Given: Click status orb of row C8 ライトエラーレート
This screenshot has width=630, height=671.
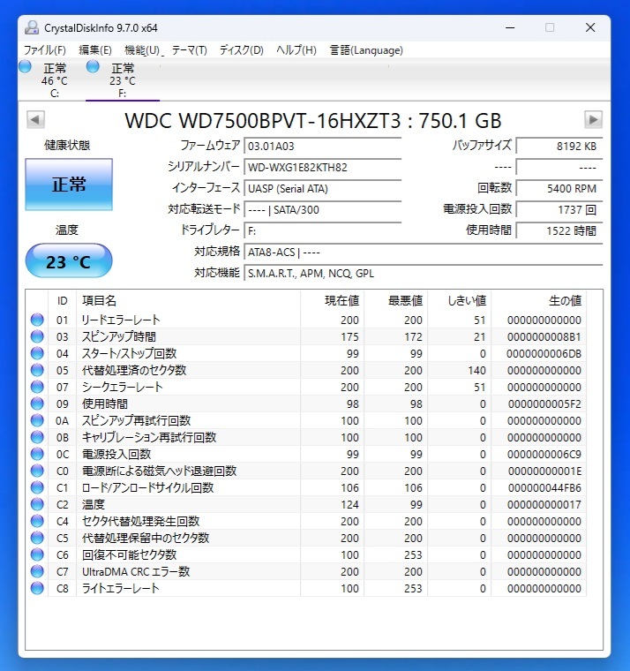Looking at the screenshot, I should coord(37,588).
